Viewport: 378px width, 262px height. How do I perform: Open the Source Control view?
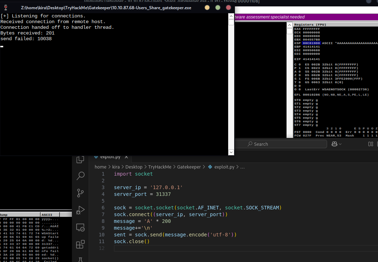[x=80, y=193]
